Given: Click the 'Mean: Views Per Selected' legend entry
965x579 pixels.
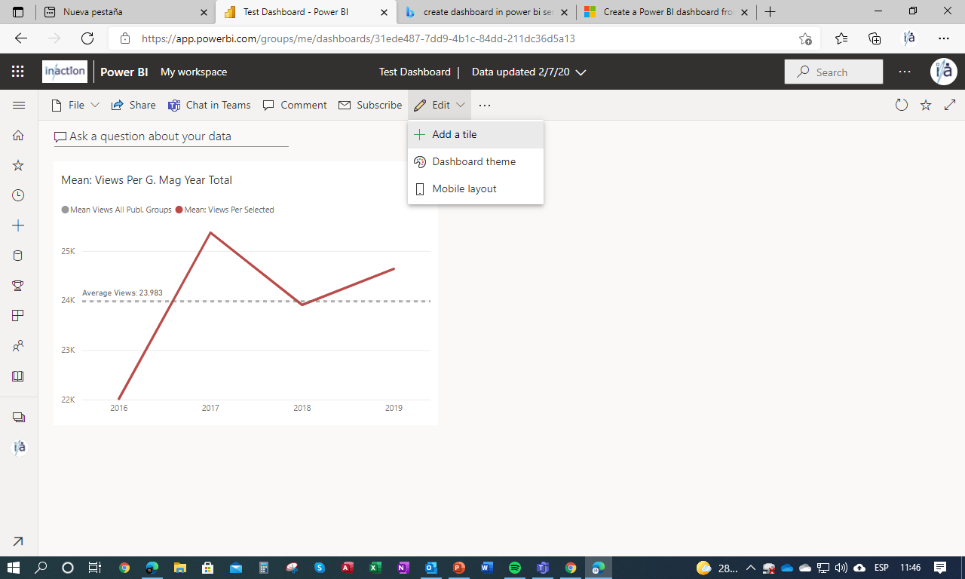Looking at the screenshot, I should pyautogui.click(x=225, y=210).
